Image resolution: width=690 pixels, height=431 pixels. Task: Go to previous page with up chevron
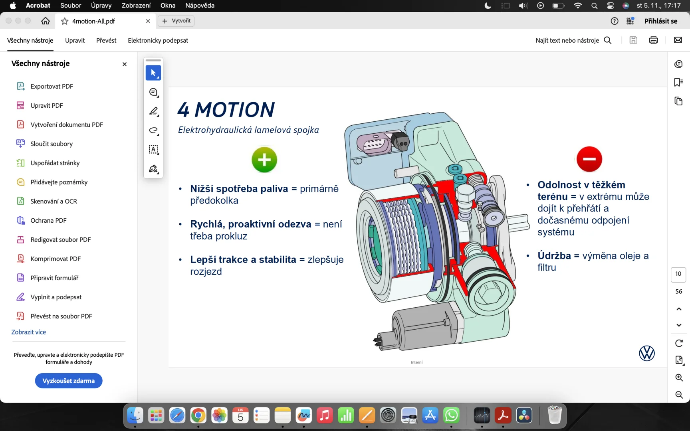(679, 309)
